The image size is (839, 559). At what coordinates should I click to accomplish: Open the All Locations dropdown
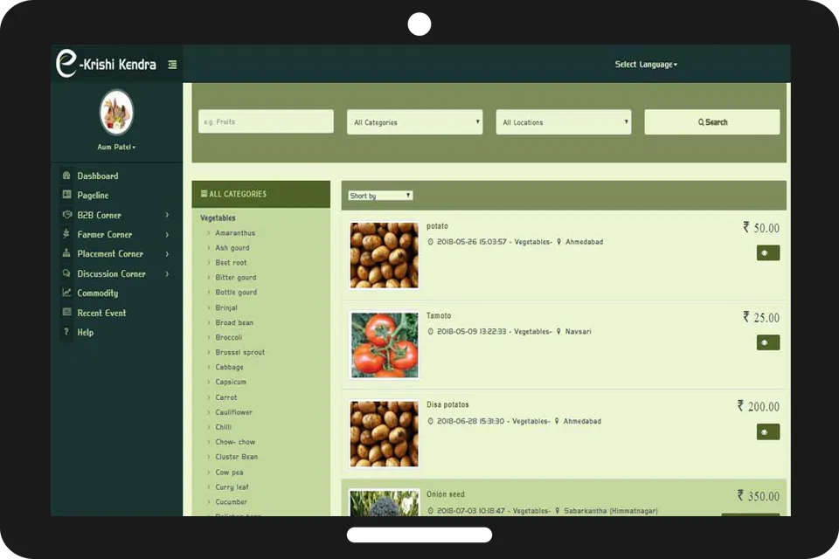[564, 122]
